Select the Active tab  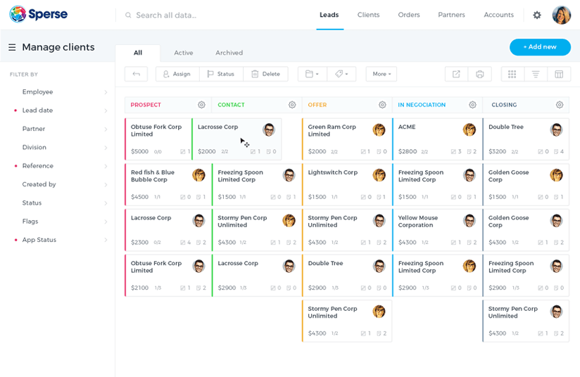[x=184, y=53]
